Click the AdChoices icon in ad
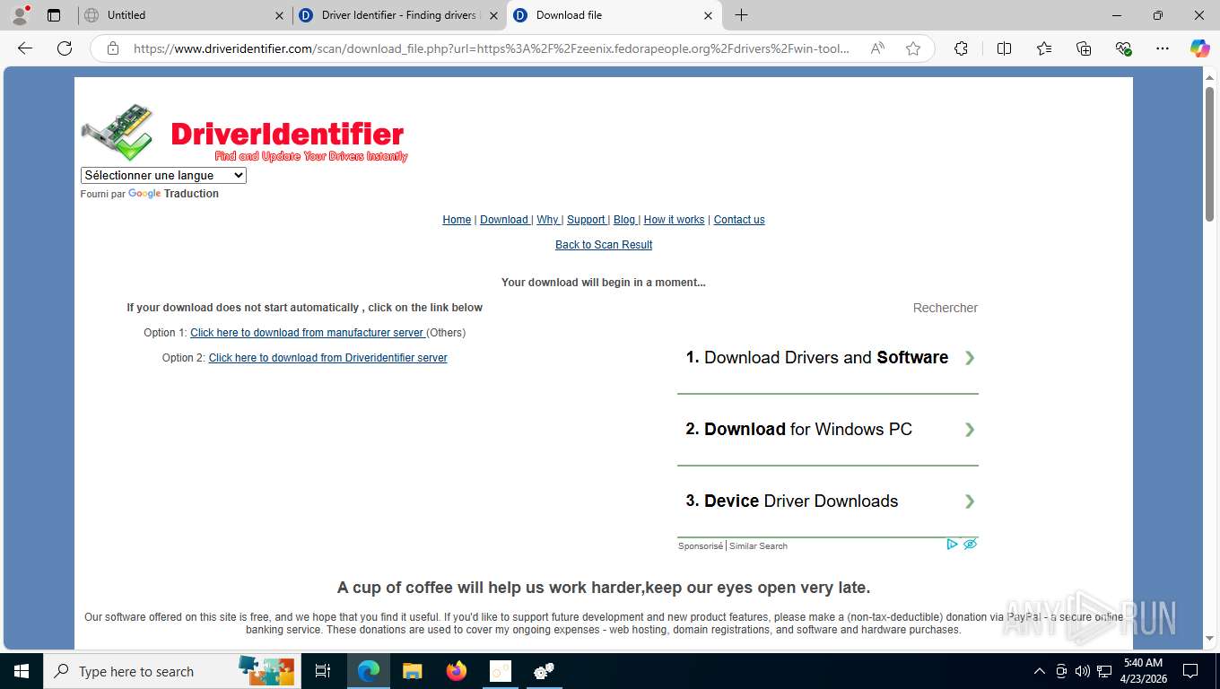This screenshot has width=1220, height=689. pos(953,544)
